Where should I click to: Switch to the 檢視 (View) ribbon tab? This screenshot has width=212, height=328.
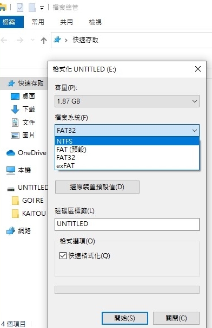(95, 22)
